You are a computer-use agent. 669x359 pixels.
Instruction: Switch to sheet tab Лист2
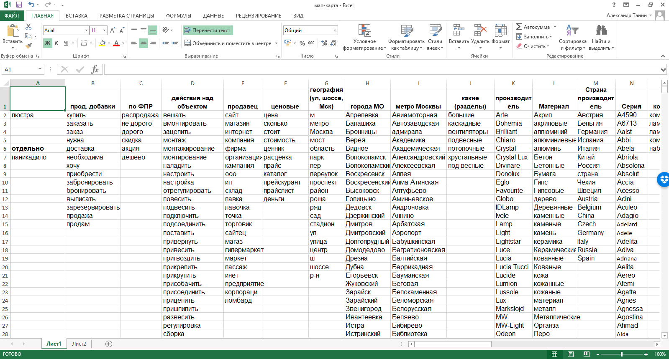79,344
